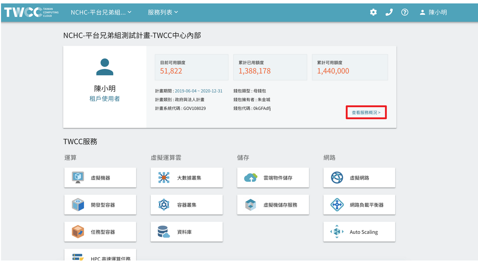
Task: Click the 儲存 category heading
Action: click(x=243, y=158)
